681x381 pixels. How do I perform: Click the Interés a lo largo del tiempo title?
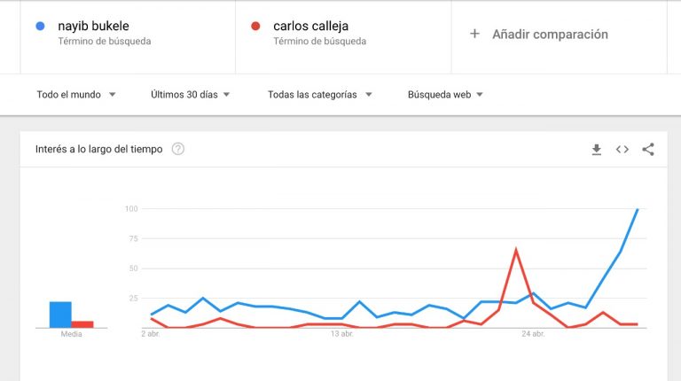pos(99,149)
